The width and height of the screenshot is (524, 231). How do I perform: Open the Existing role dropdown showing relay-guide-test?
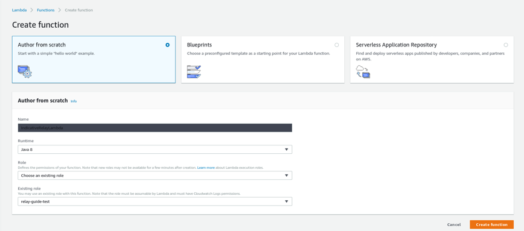pos(155,201)
